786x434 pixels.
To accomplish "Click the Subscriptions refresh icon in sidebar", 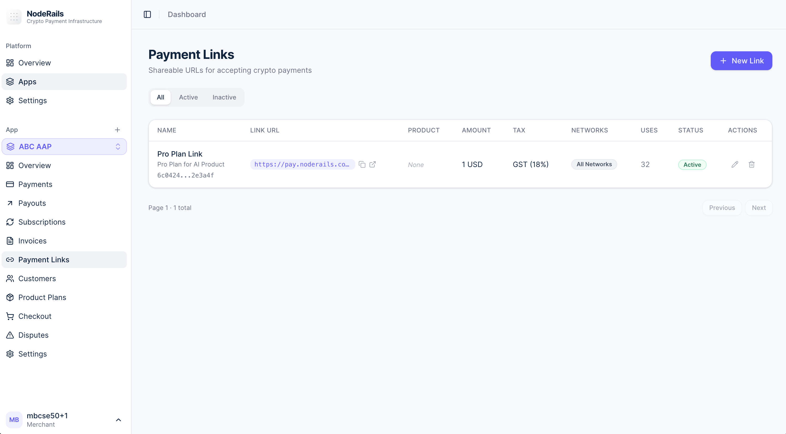I will point(10,222).
